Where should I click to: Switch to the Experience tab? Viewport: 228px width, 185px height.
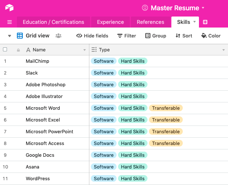[110, 22]
